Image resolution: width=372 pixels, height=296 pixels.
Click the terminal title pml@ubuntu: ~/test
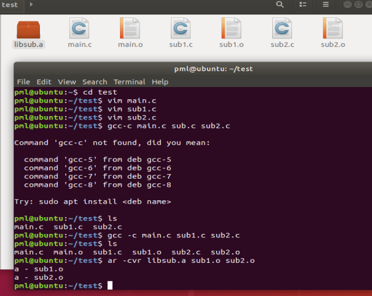[213, 69]
